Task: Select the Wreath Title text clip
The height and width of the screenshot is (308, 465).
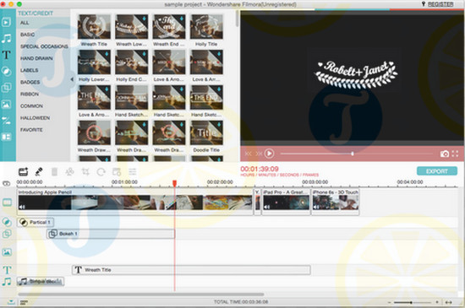Action: tap(191, 270)
